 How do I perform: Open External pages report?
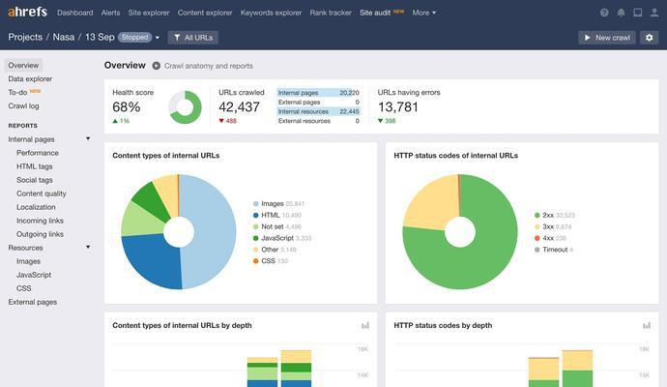pos(32,302)
